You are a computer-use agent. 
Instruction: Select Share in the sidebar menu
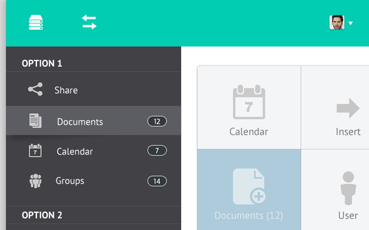pos(66,90)
